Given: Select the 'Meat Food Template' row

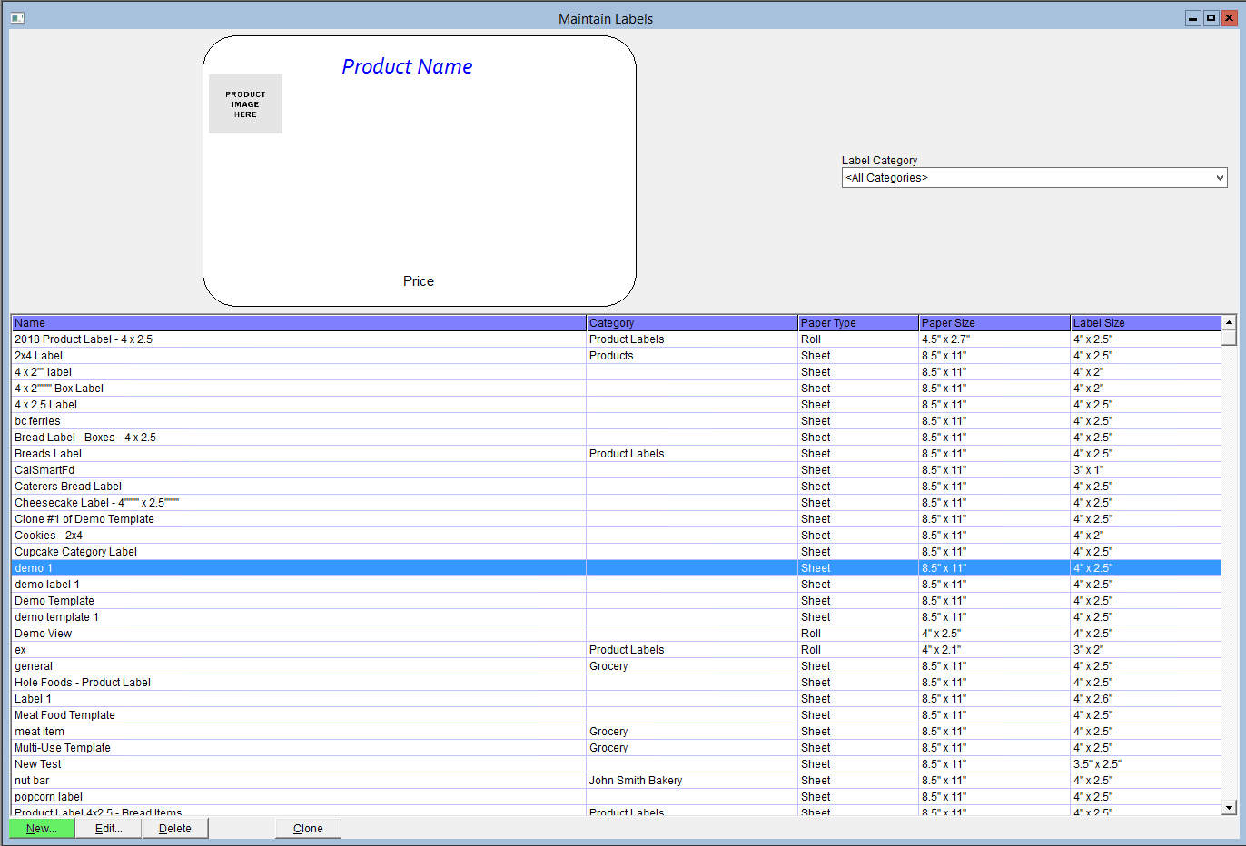Looking at the screenshot, I should [x=617, y=715].
